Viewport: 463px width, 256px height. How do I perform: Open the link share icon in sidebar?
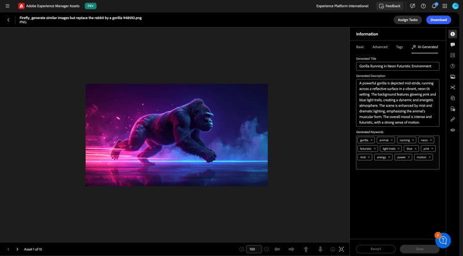pyautogui.click(x=453, y=119)
